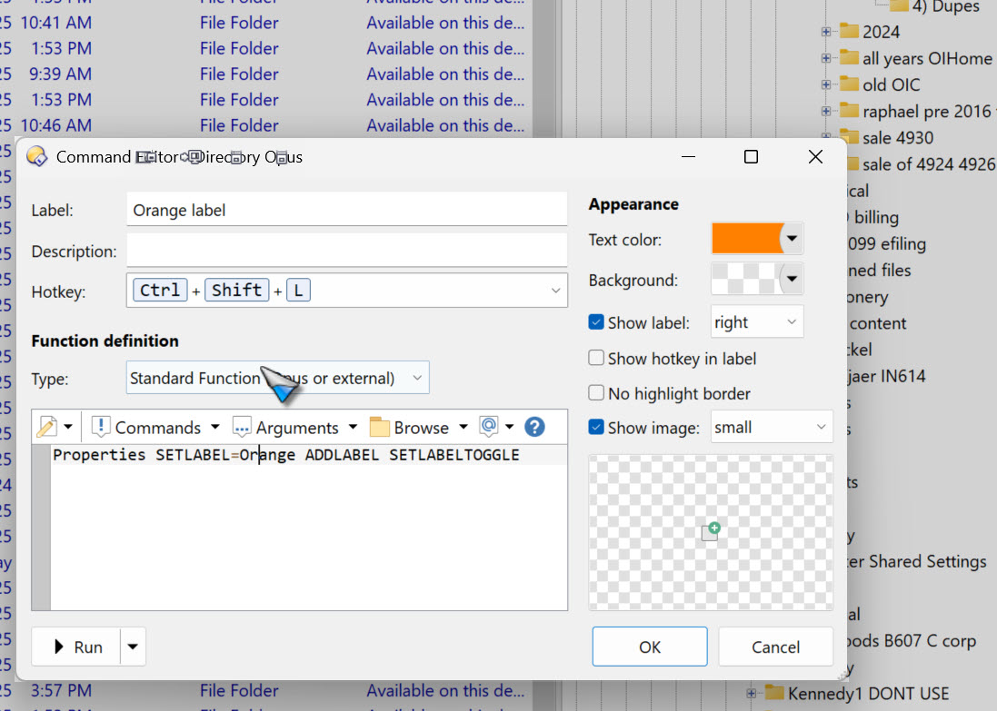The width and height of the screenshot is (997, 711).
Task: Click the Run button
Action: (76, 647)
